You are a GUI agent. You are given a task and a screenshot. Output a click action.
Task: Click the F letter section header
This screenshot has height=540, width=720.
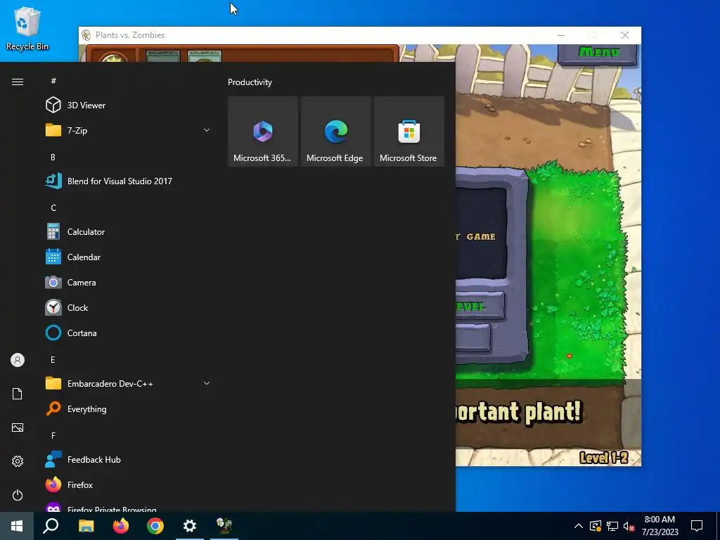[x=53, y=435]
